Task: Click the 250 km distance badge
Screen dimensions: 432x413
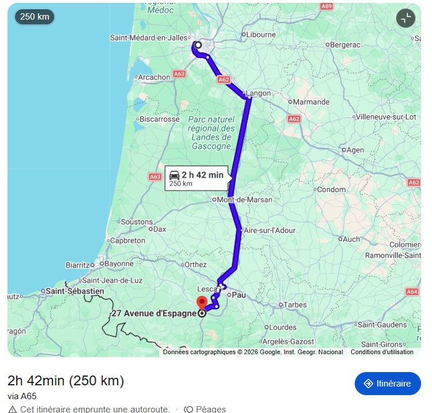Action: [x=35, y=17]
